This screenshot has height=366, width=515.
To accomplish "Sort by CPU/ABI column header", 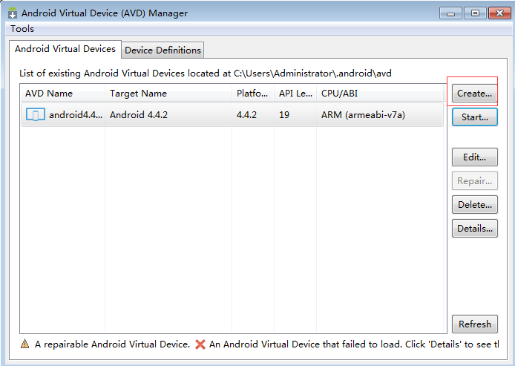I will [380, 94].
